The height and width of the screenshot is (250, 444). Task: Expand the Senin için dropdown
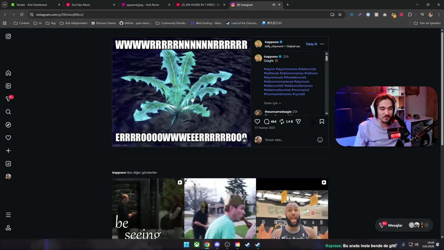[273, 103]
